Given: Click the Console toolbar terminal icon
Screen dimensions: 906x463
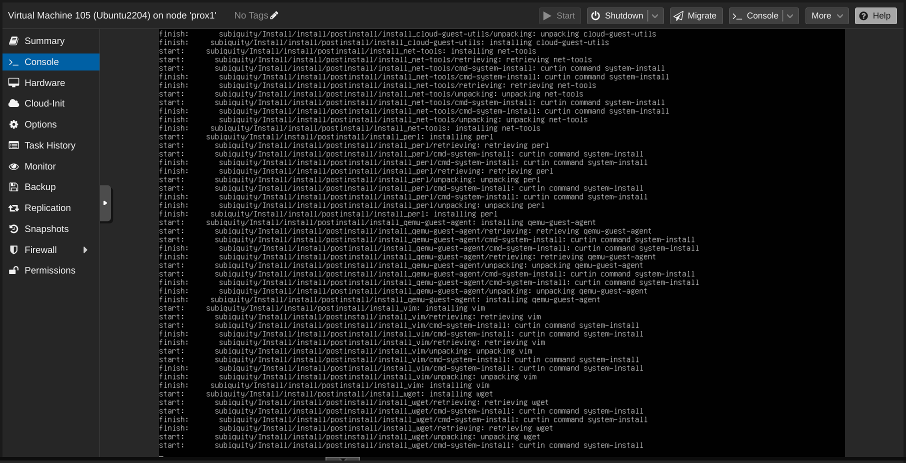Looking at the screenshot, I should tap(737, 16).
